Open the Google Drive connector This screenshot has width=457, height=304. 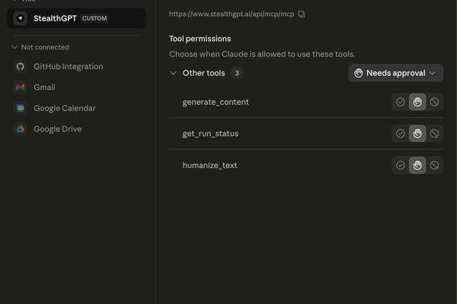(76, 129)
